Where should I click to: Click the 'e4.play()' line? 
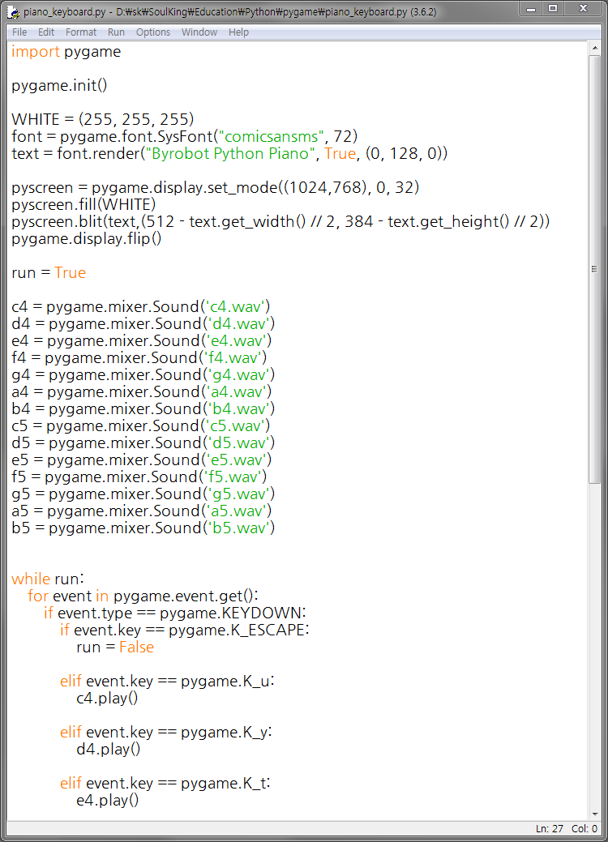point(108,801)
